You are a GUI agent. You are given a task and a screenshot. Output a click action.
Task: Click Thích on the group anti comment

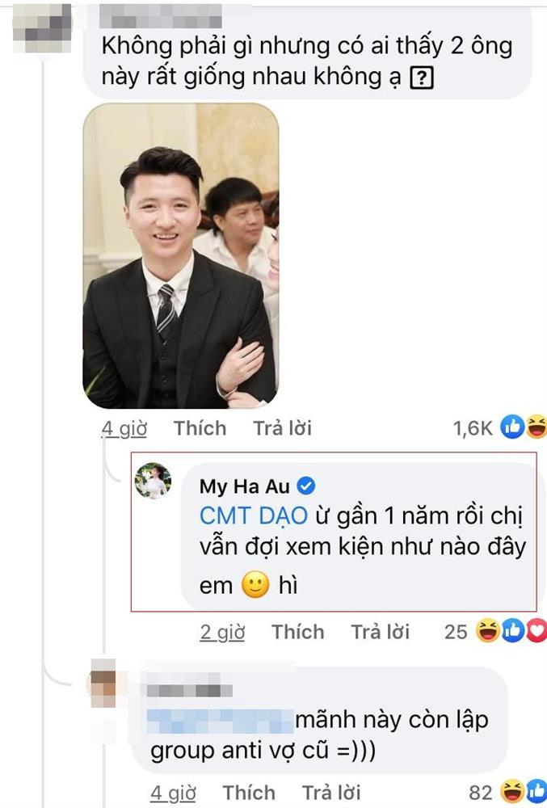249,793
